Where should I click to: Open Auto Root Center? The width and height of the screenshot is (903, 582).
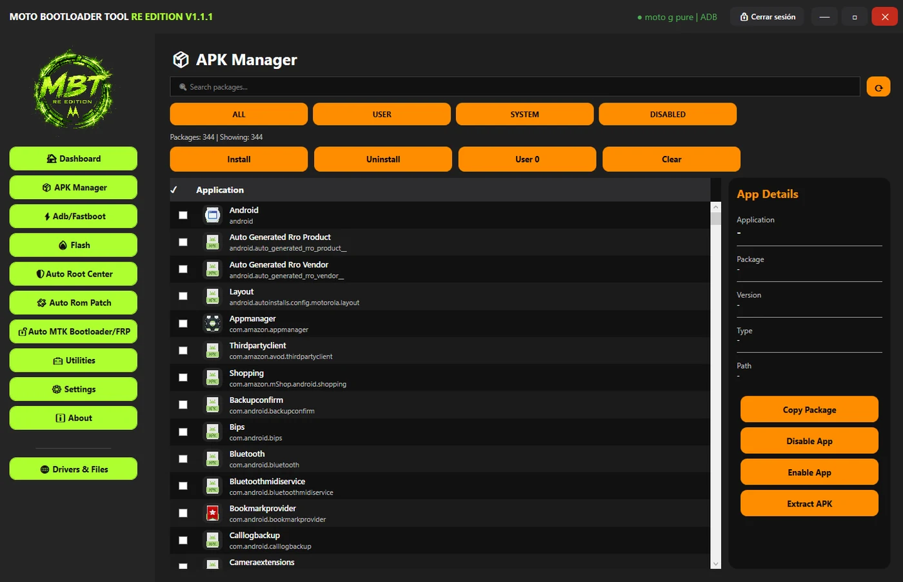click(x=74, y=274)
